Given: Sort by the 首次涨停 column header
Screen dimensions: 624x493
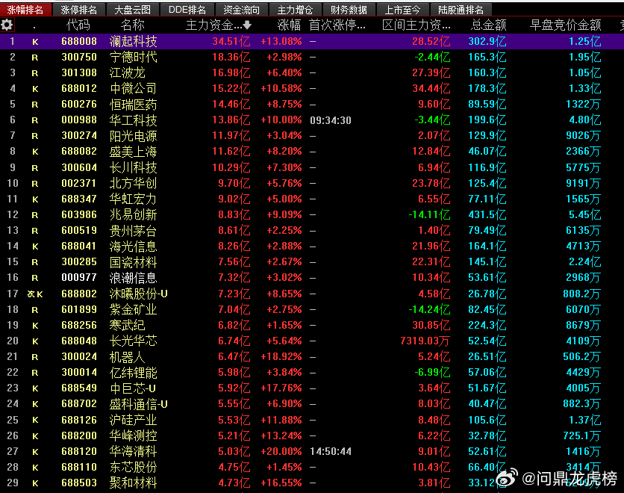Looking at the screenshot, I should (x=337, y=25).
